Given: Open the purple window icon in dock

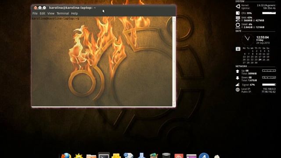Looking at the screenshot, I should (x=191, y=156).
